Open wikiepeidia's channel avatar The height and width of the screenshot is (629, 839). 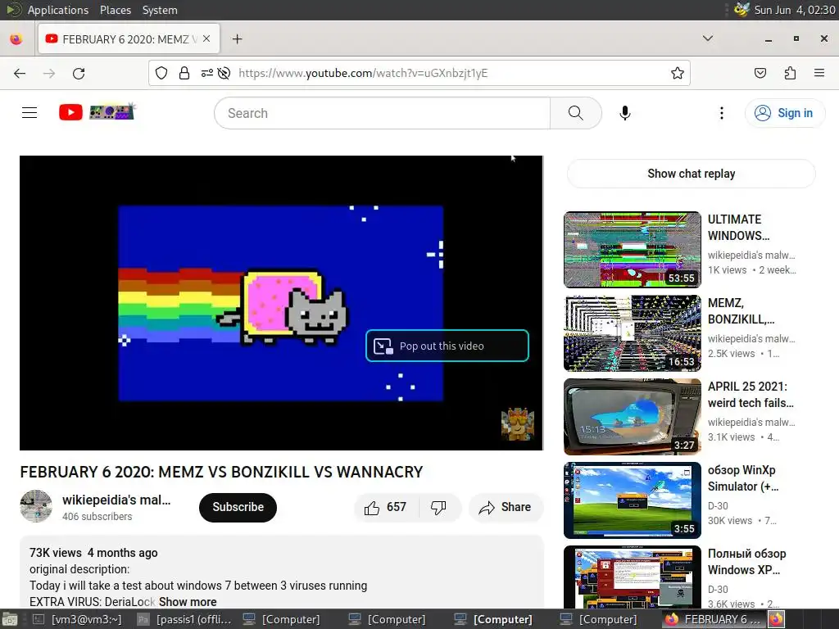point(36,506)
